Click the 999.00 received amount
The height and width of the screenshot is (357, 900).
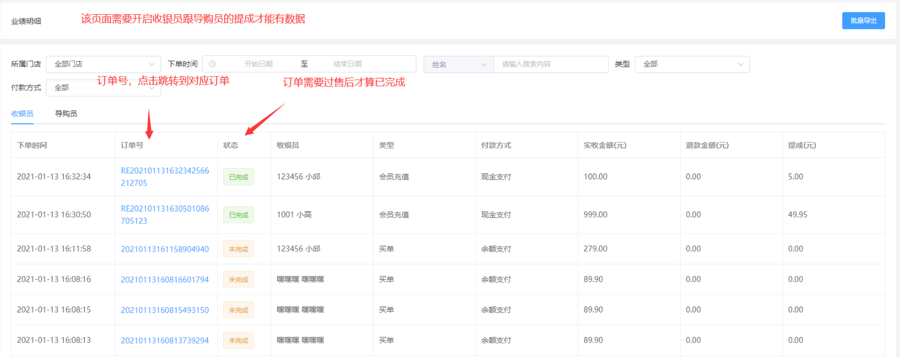point(595,214)
